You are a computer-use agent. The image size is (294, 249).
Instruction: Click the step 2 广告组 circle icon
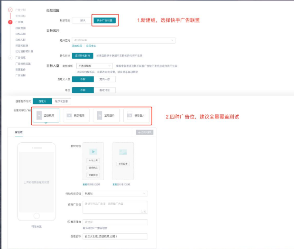[x=10, y=22]
